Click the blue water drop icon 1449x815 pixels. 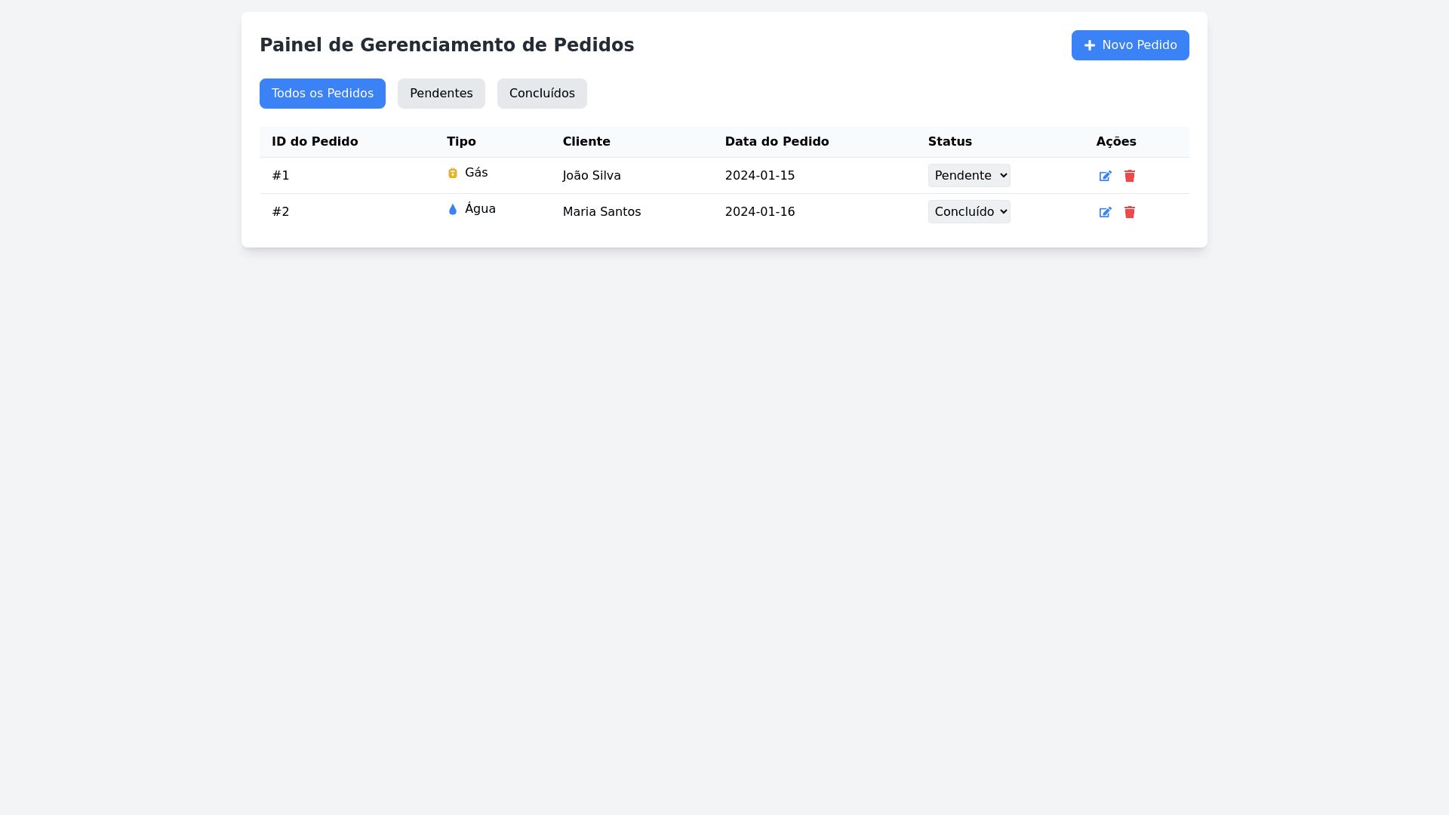[x=453, y=209]
